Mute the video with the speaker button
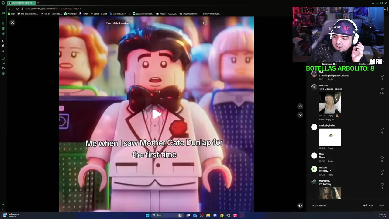 point(300,206)
